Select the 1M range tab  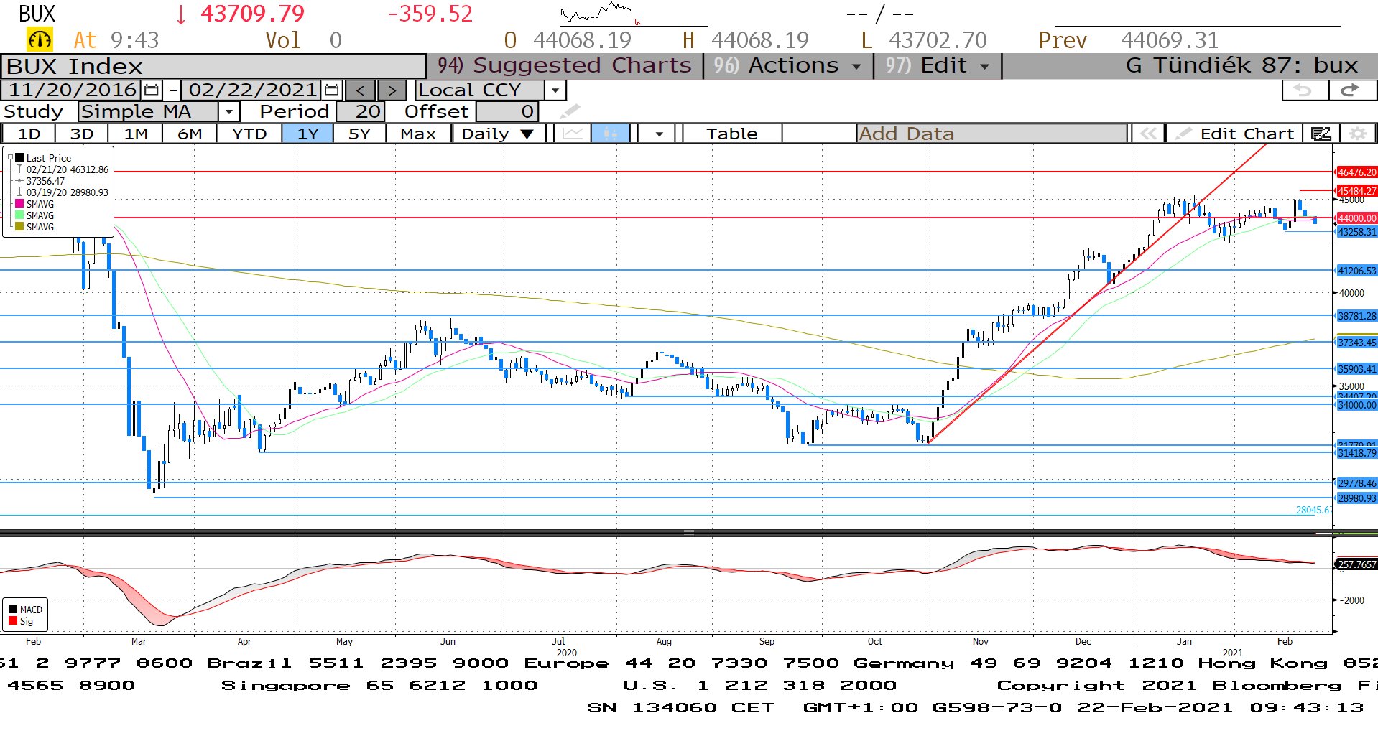click(x=136, y=134)
